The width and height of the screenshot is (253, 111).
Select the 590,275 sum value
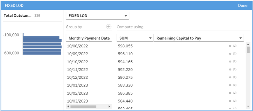pyautogui.click(x=125, y=78)
